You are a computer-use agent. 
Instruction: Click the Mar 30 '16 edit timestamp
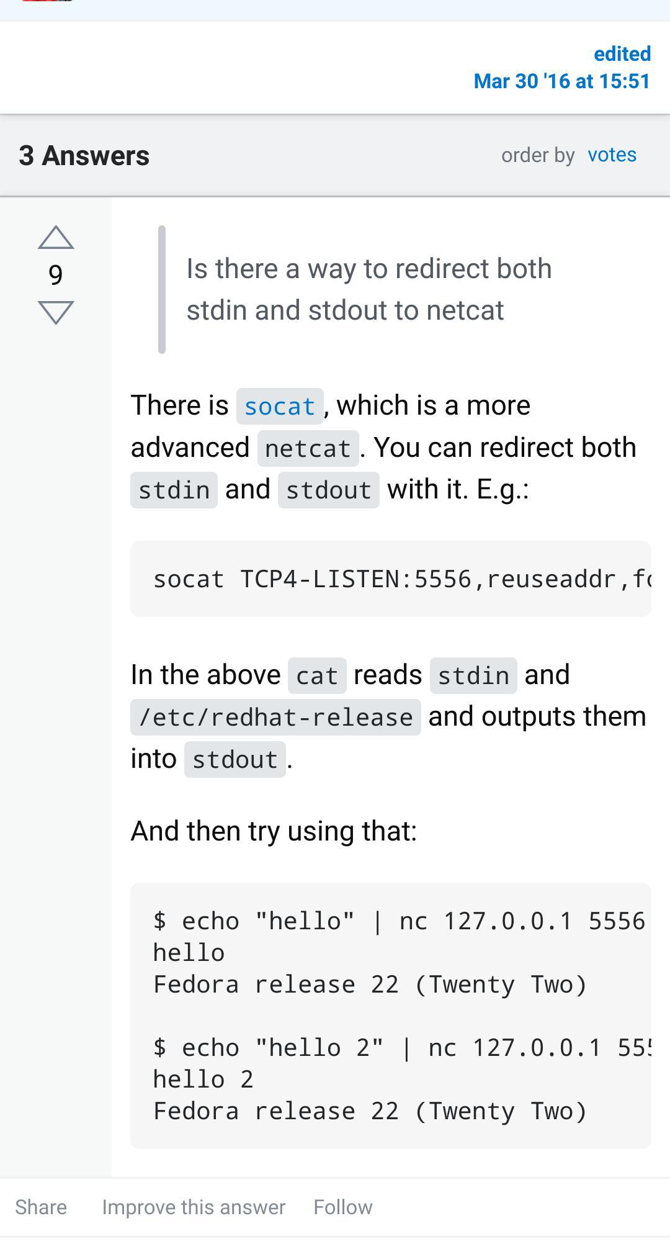click(x=561, y=81)
